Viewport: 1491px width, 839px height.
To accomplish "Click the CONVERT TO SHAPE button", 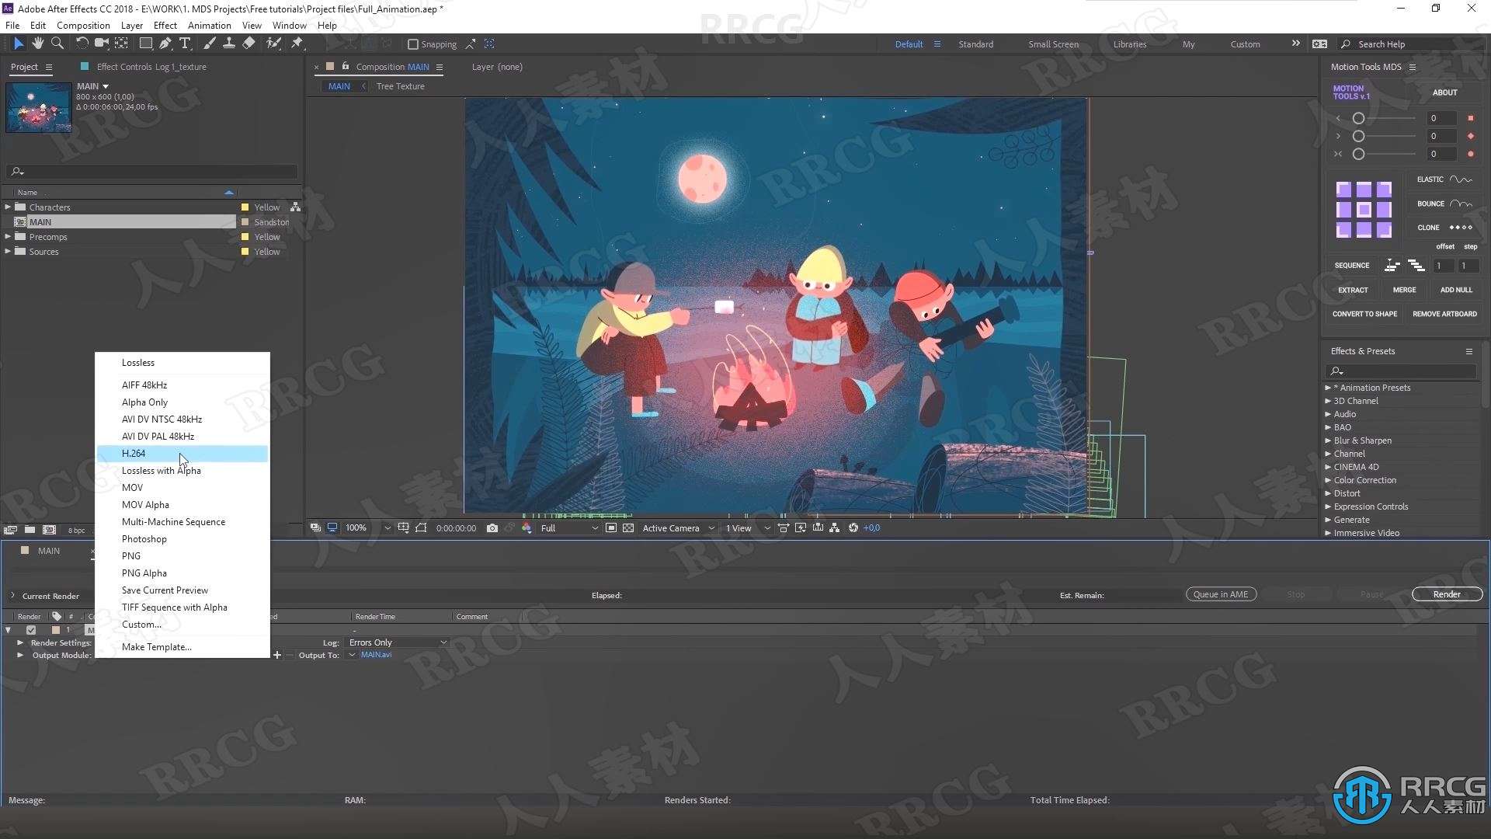I will [1364, 314].
